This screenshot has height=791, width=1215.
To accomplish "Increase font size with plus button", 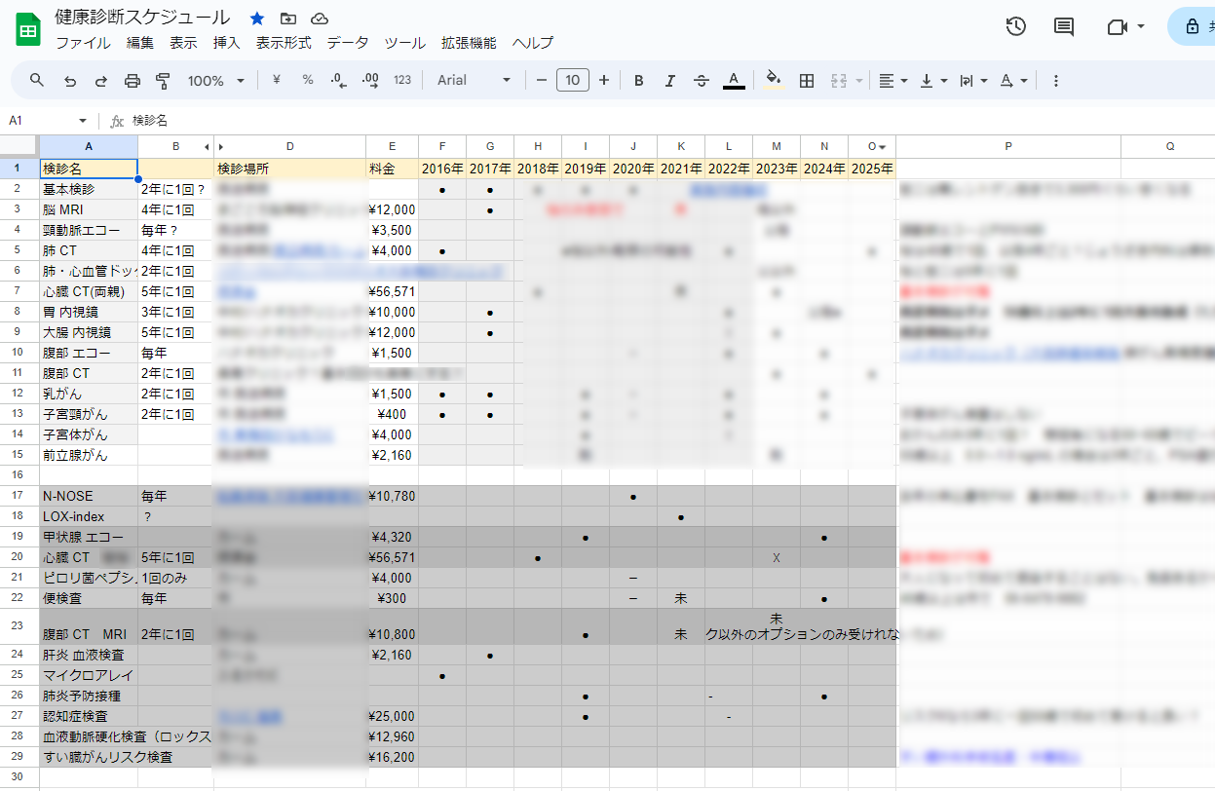I will click(x=604, y=81).
